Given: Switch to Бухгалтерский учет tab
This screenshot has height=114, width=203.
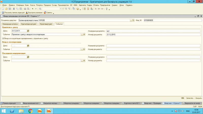Looking at the screenshot, I should coord(29,24).
